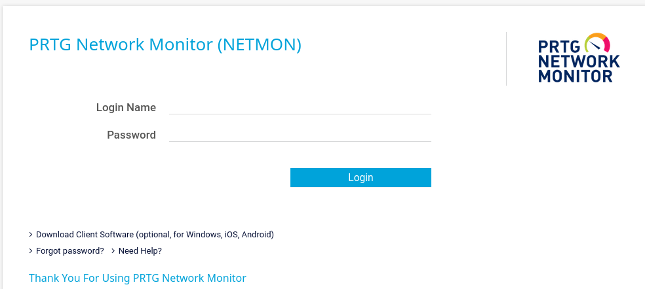Click the PRTG Network Monitor logo
Image resolution: width=645 pixels, height=289 pixels.
578,59
